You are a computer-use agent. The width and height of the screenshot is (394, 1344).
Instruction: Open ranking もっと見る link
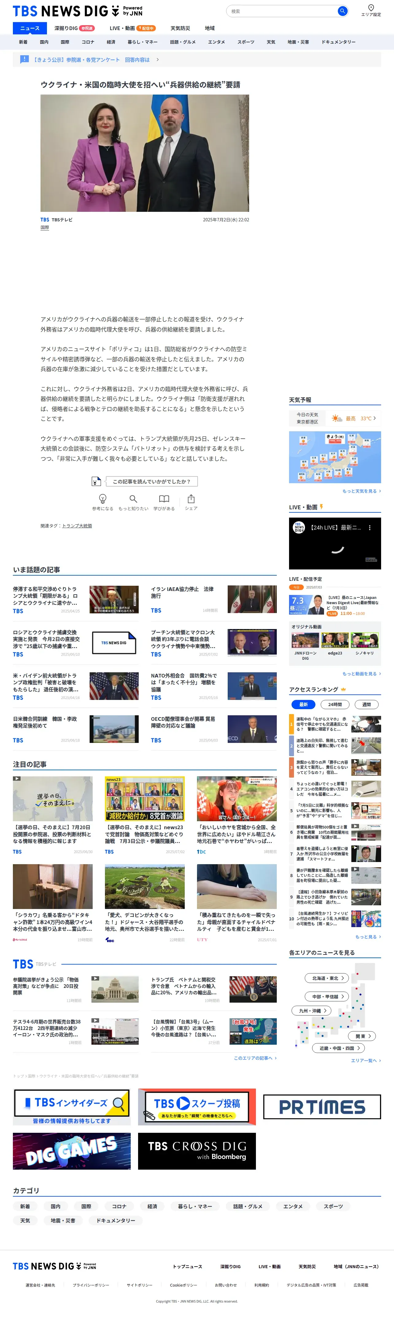pyautogui.click(x=368, y=937)
